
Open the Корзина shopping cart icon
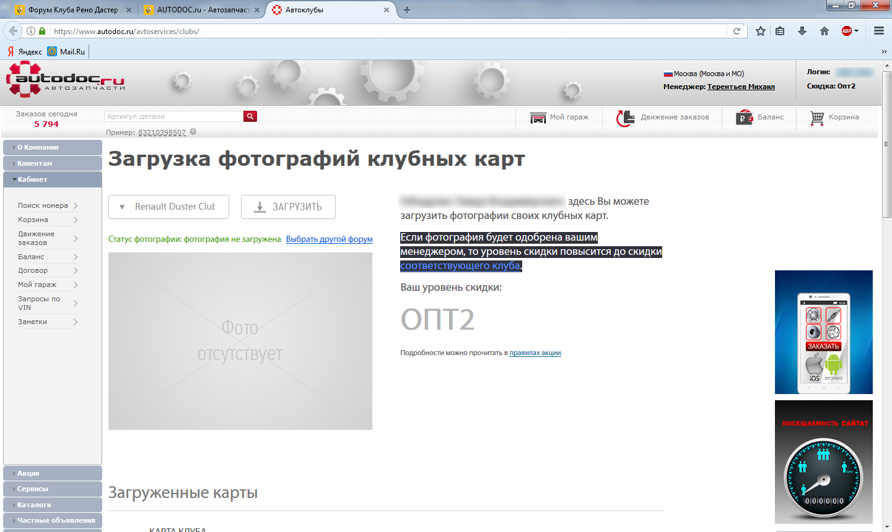pyautogui.click(x=817, y=118)
